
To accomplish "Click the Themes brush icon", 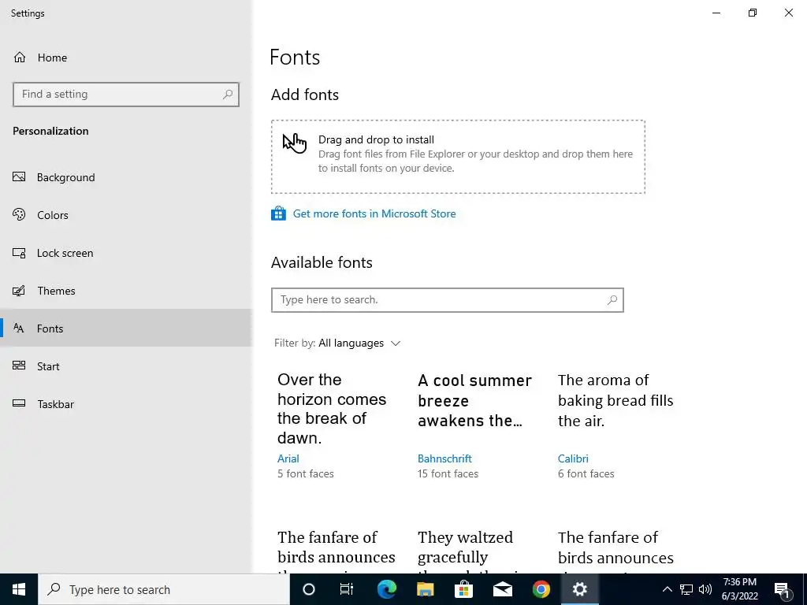I will (20, 291).
